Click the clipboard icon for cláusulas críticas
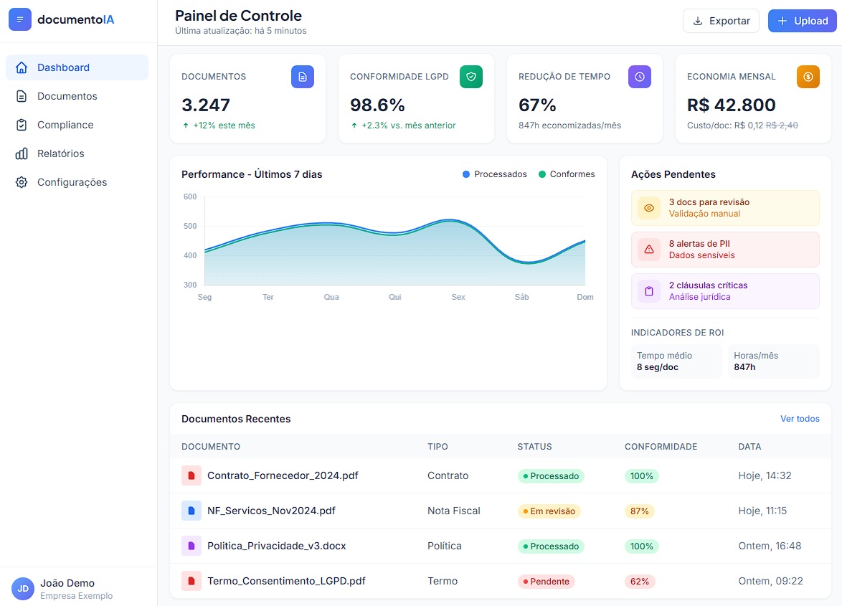The image size is (842, 606). point(648,291)
